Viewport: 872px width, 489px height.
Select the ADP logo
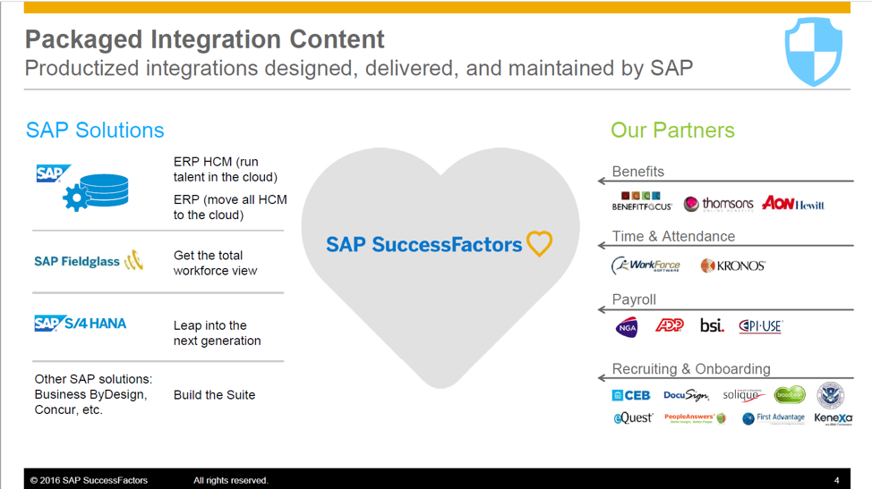670,325
